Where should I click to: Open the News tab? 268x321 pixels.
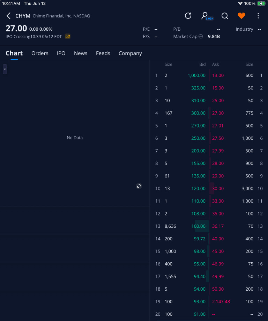(81, 53)
